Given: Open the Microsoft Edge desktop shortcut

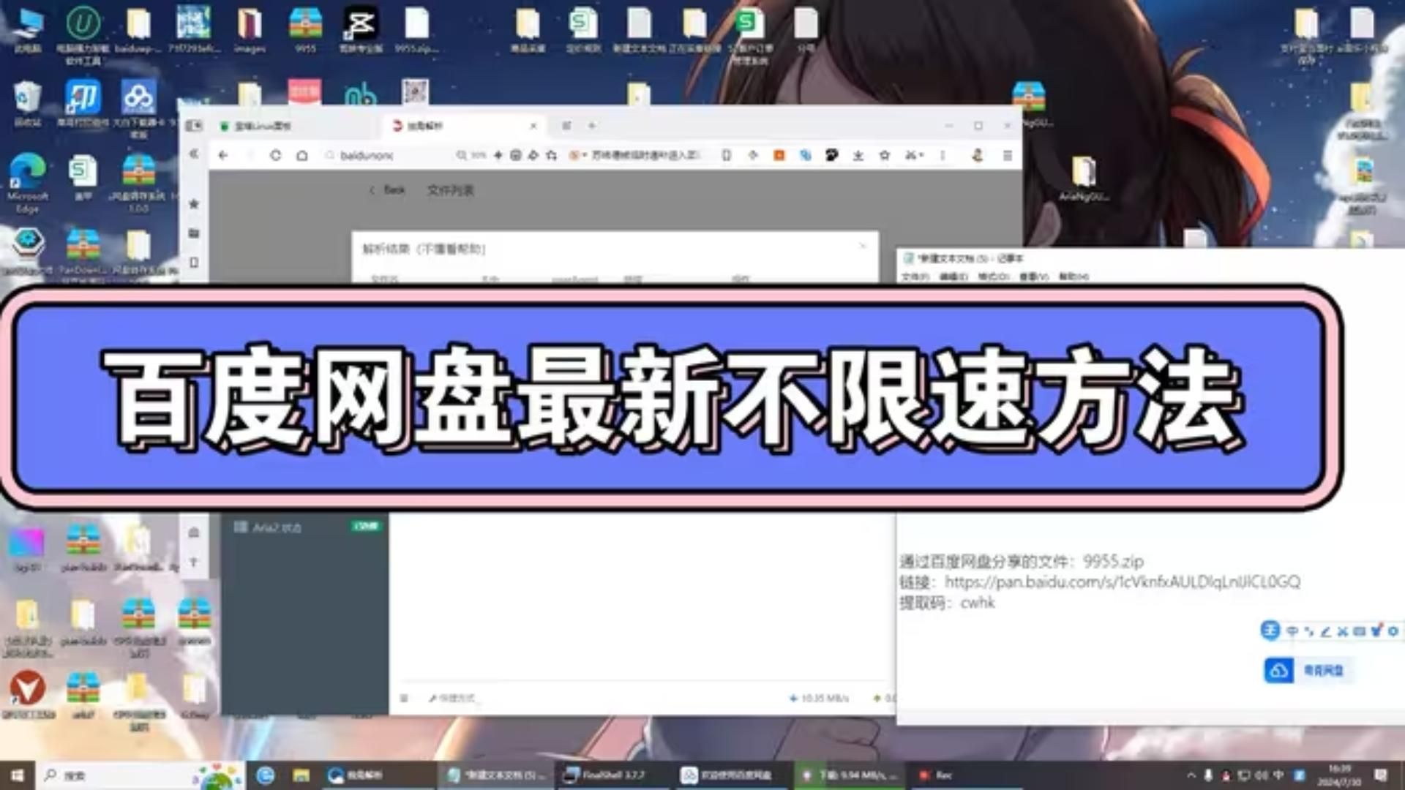Looking at the screenshot, I should click(x=27, y=183).
